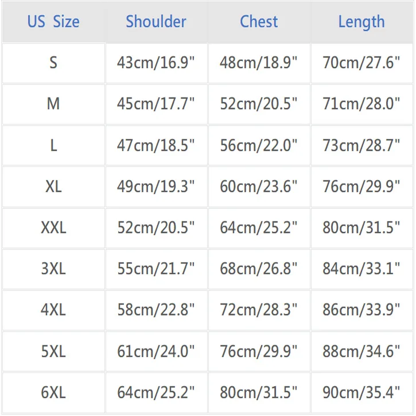416x416 pixels.
Task: Select chest measurement 52cm/20.5" for M
Action: (x=259, y=104)
